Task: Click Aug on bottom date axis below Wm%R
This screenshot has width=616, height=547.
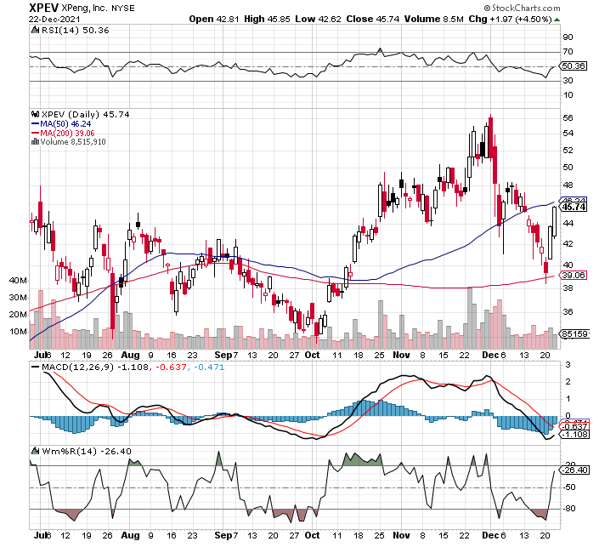Action: [x=130, y=536]
